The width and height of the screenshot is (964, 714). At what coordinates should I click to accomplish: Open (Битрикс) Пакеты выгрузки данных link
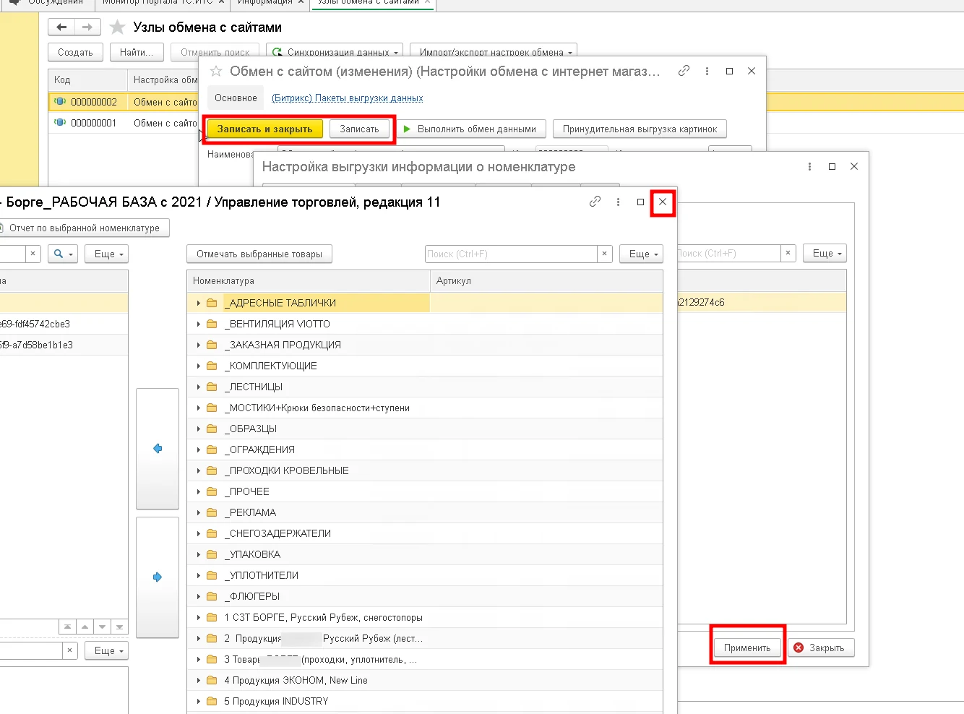[347, 98]
